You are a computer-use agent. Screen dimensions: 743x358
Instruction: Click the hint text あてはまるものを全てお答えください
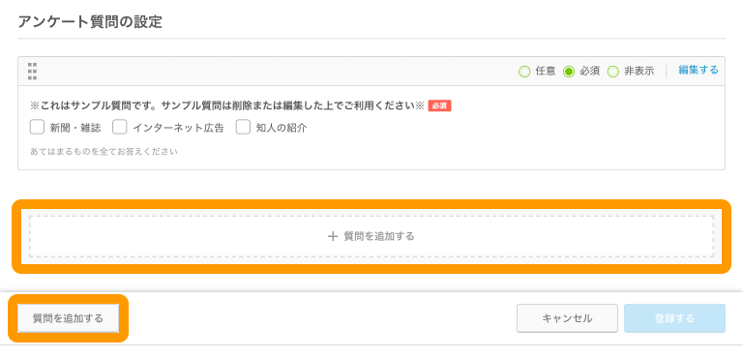point(104,152)
